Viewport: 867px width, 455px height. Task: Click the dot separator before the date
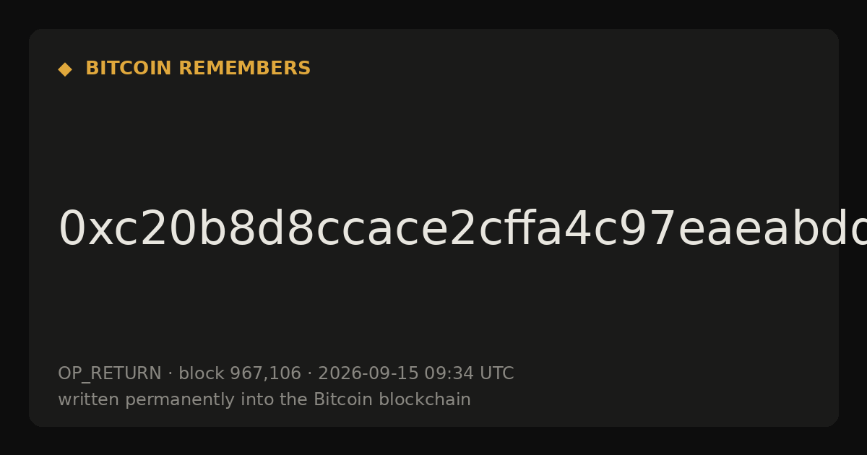pyautogui.click(x=309, y=374)
